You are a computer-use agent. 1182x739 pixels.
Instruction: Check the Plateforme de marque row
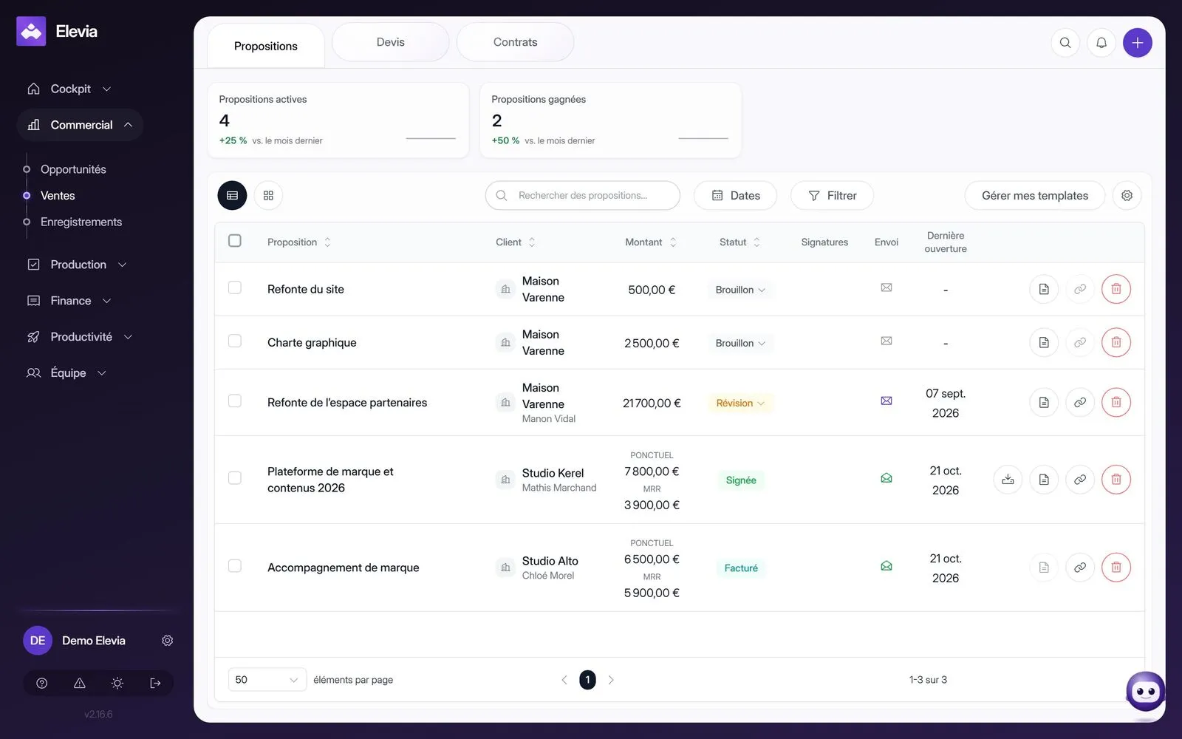point(235,478)
